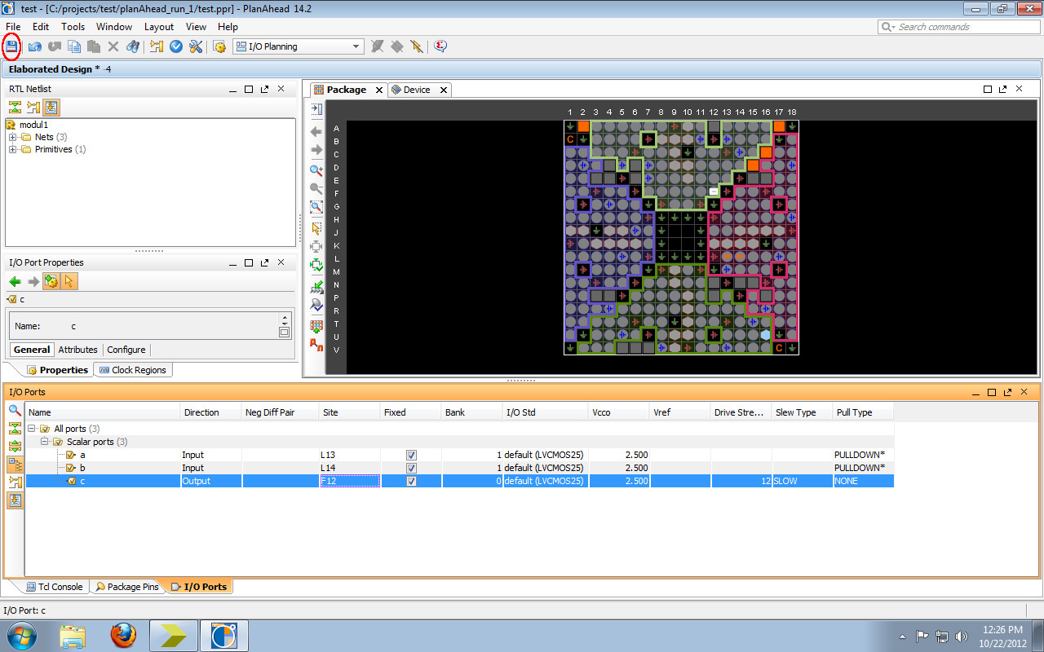Expand the Nets tree item in RTL Netlist
Screen dimensions: 1044x652
(15, 136)
